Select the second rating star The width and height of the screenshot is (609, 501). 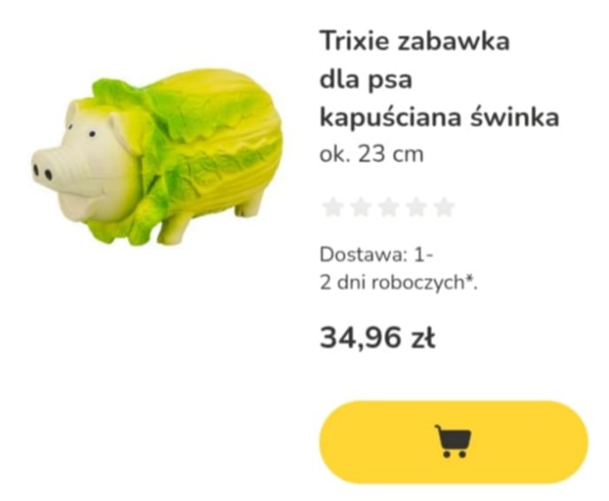pyautogui.click(x=360, y=207)
